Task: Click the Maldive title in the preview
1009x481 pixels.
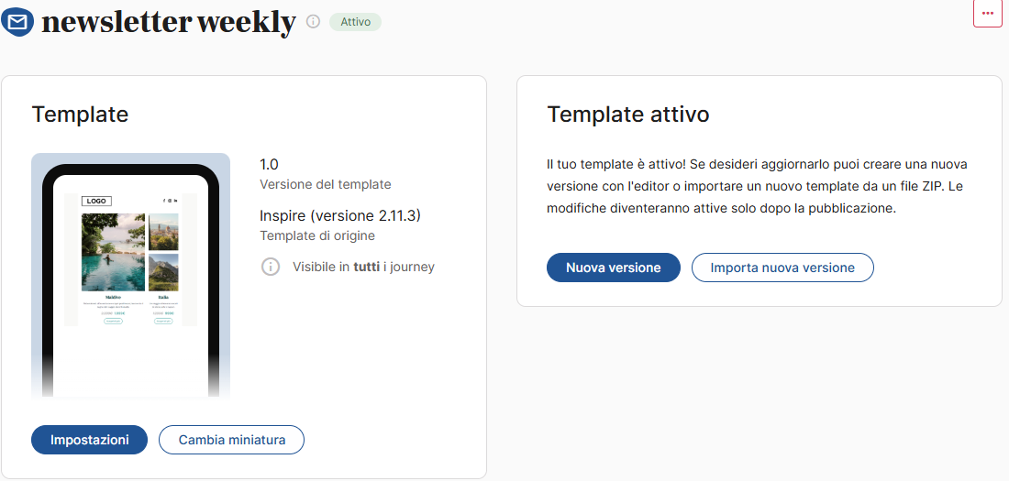Action: pyautogui.click(x=113, y=298)
